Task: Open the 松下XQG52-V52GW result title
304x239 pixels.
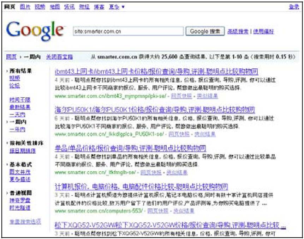Action: click(171, 225)
